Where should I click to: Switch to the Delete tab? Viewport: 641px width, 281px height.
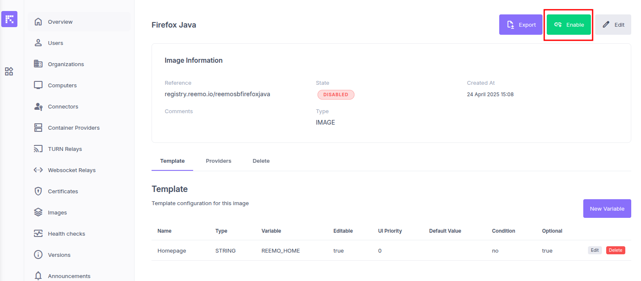click(x=261, y=161)
